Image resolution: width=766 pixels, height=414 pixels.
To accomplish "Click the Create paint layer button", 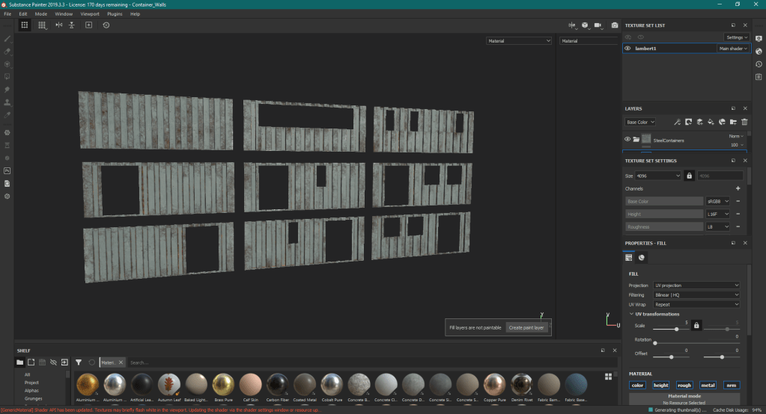I will click(527, 328).
